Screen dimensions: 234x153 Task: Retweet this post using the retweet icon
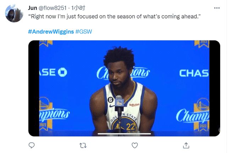point(83,145)
